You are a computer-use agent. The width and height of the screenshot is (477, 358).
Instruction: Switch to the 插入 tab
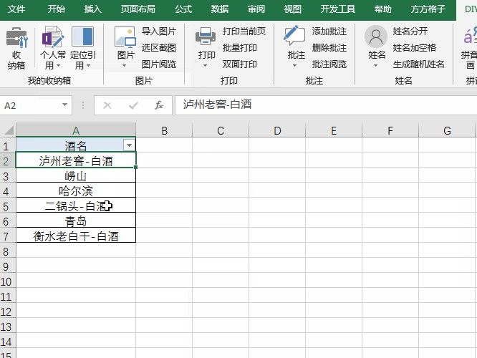pyautogui.click(x=93, y=9)
